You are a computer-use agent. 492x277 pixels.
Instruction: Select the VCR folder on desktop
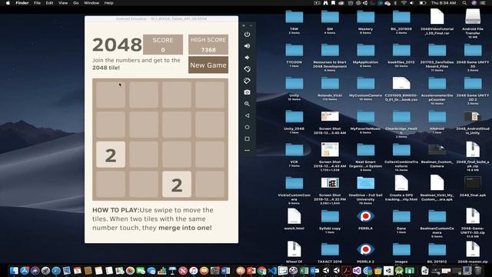coord(294,150)
